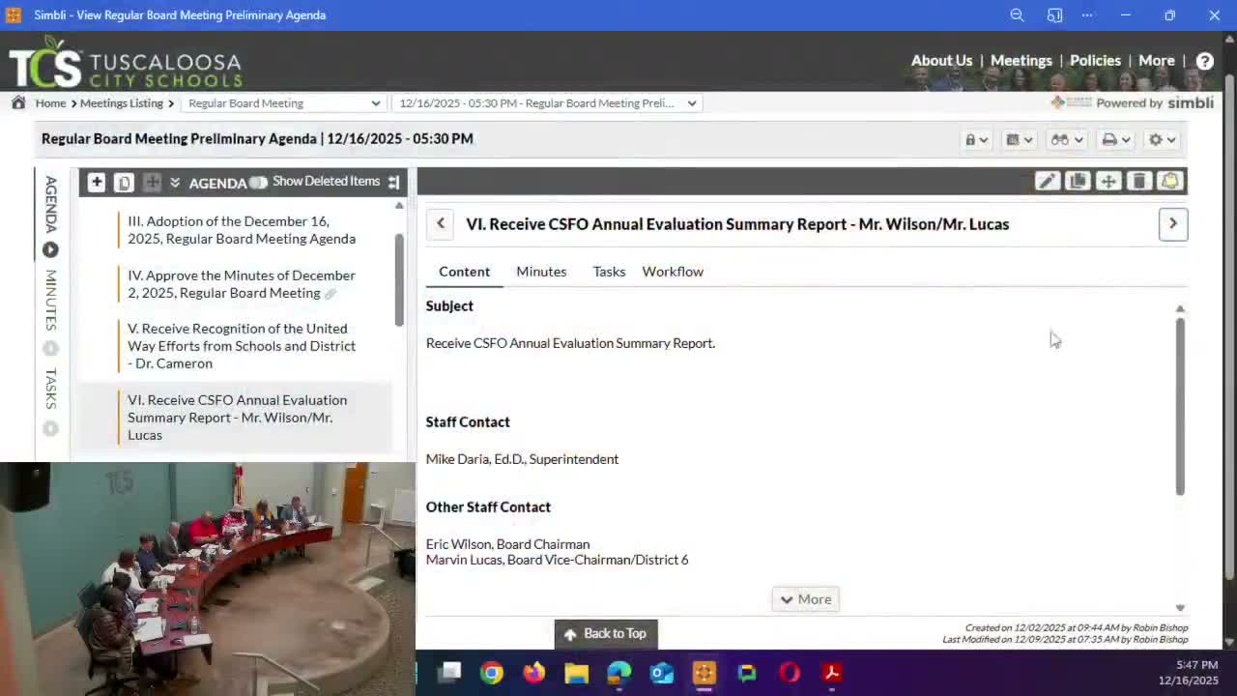Viewport: 1237px width, 696px height.
Task: Click the title bar icon beside the zoom magnifier
Action: (1054, 15)
